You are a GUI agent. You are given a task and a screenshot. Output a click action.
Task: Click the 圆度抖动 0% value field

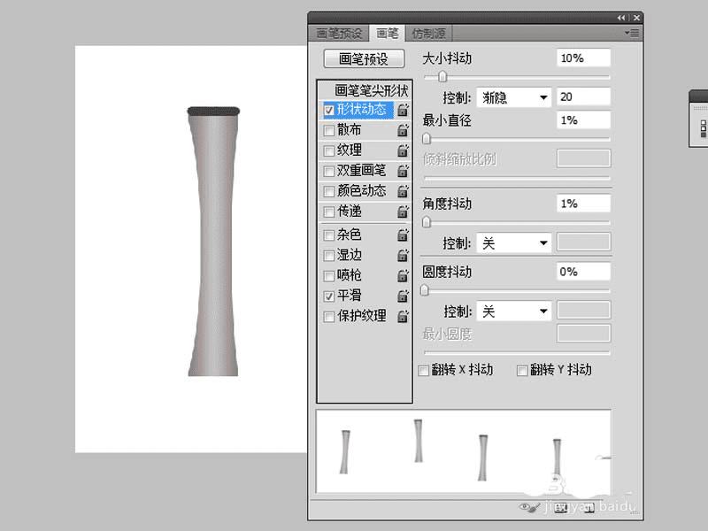(x=583, y=272)
